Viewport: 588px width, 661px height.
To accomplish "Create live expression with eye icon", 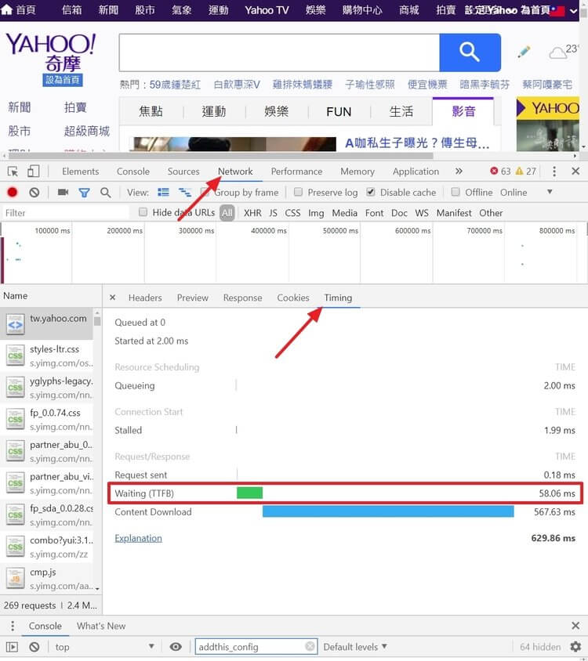I will click(176, 647).
